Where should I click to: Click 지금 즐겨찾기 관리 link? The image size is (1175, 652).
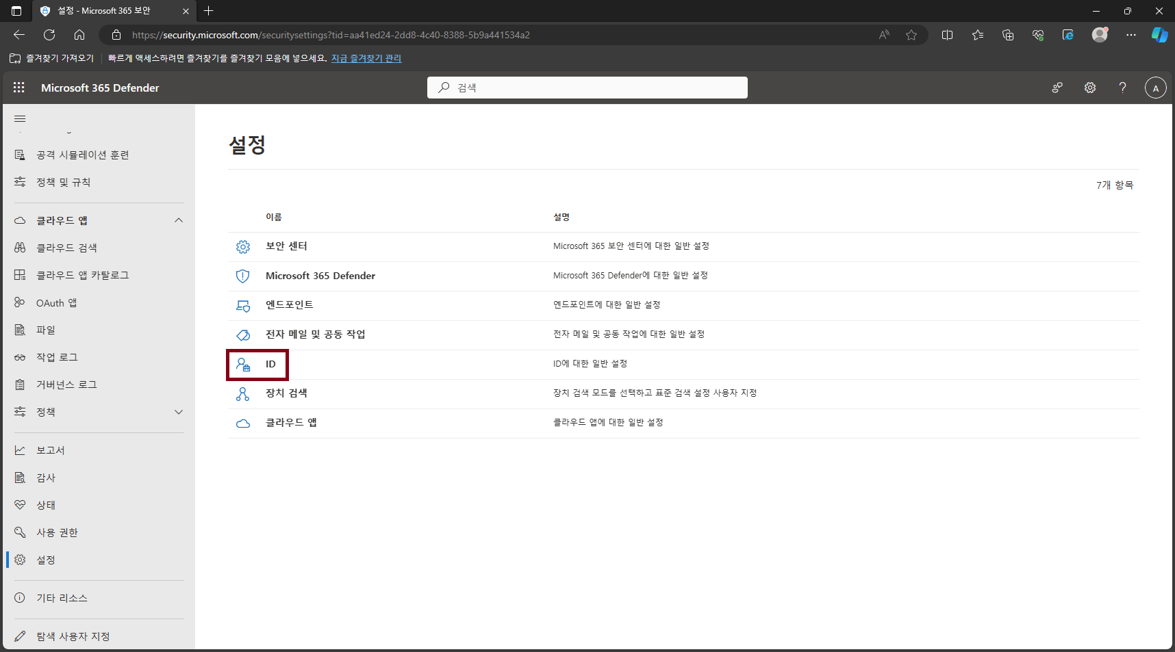[366, 58]
